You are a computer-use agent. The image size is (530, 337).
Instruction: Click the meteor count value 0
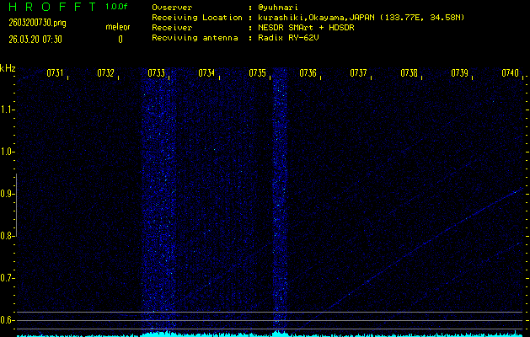[120, 40]
